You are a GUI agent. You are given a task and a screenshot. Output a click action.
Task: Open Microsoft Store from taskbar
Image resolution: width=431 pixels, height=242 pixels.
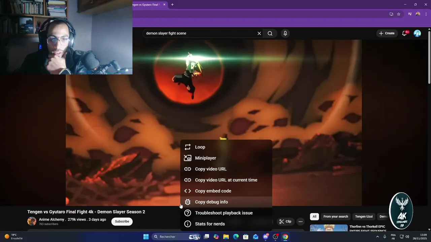pos(246,237)
